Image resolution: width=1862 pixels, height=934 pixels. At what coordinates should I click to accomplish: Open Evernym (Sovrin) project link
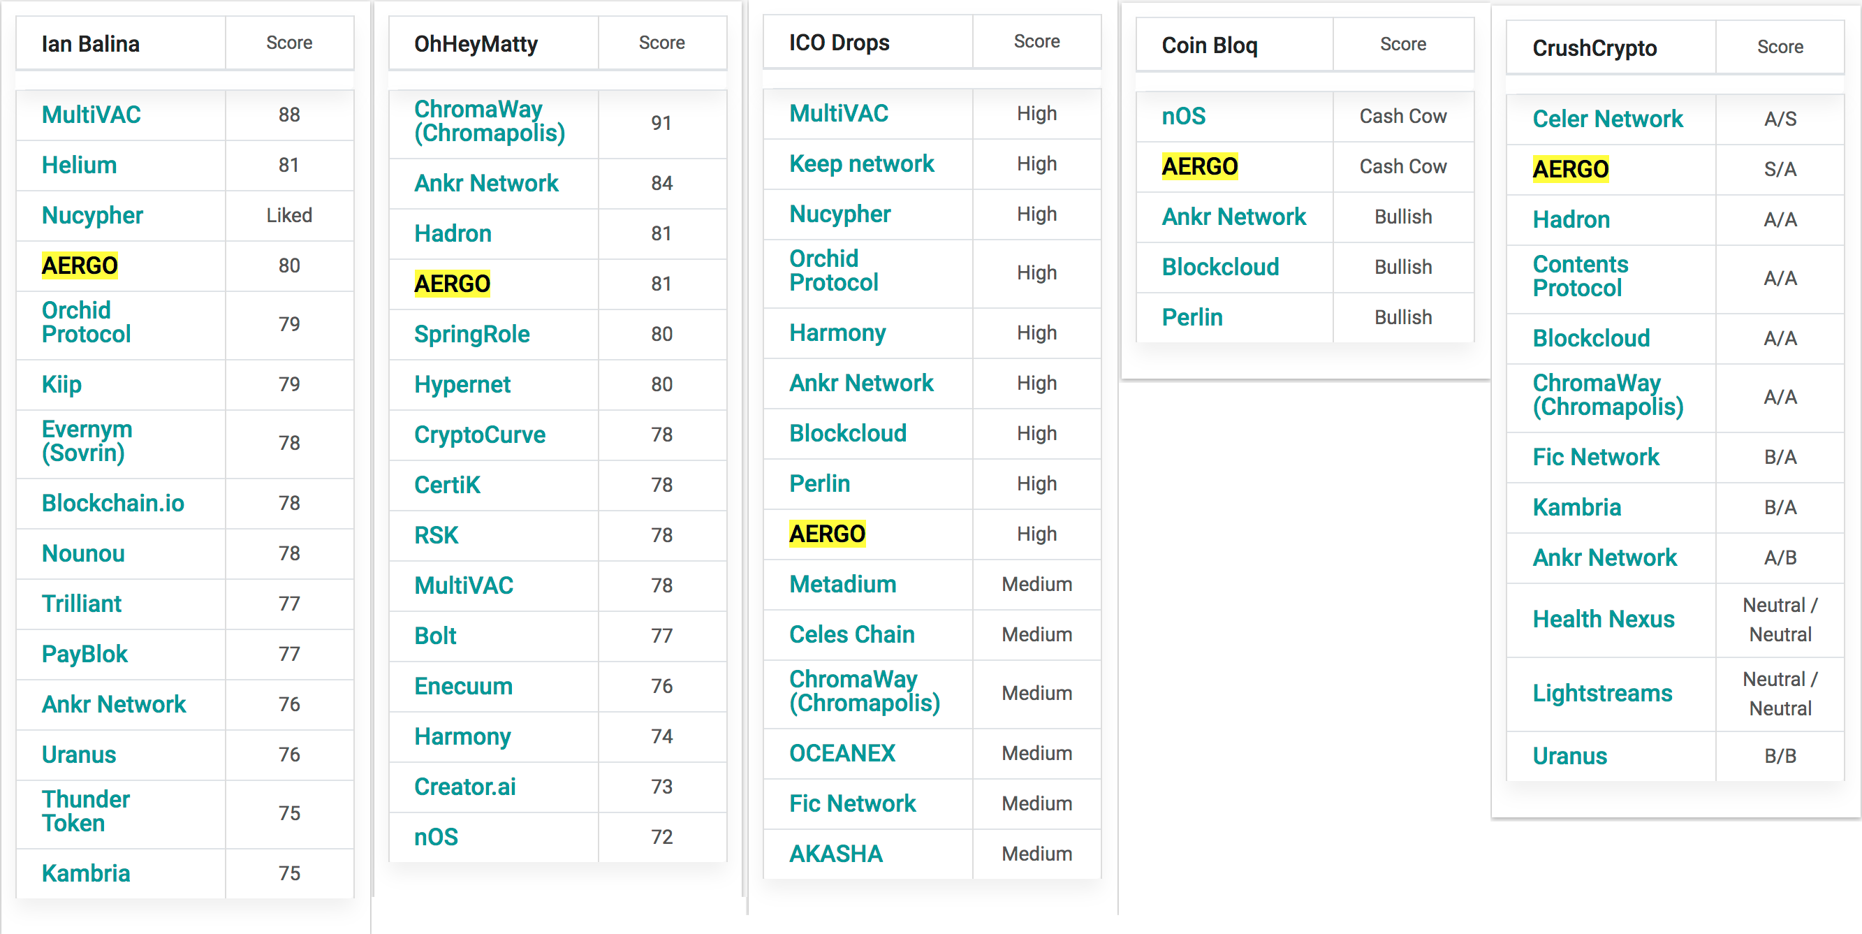[x=87, y=441]
